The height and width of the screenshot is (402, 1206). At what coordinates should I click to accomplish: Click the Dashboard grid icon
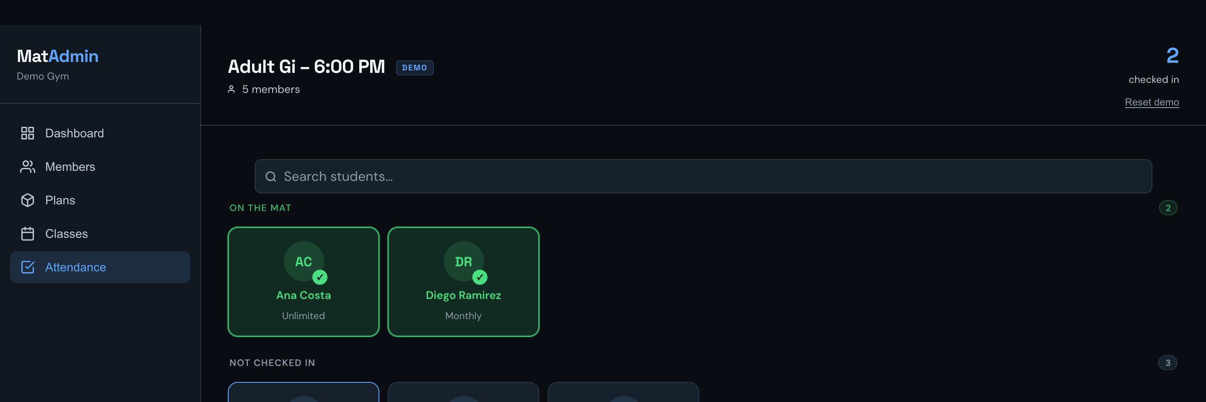pos(28,134)
